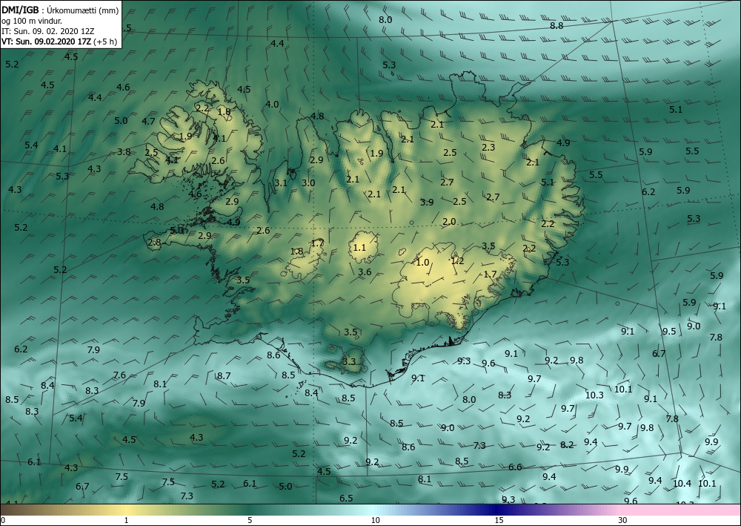Screen dimensions: 741x526
Task: Click the value "3.0" on the map
Action: pyautogui.click(x=308, y=183)
